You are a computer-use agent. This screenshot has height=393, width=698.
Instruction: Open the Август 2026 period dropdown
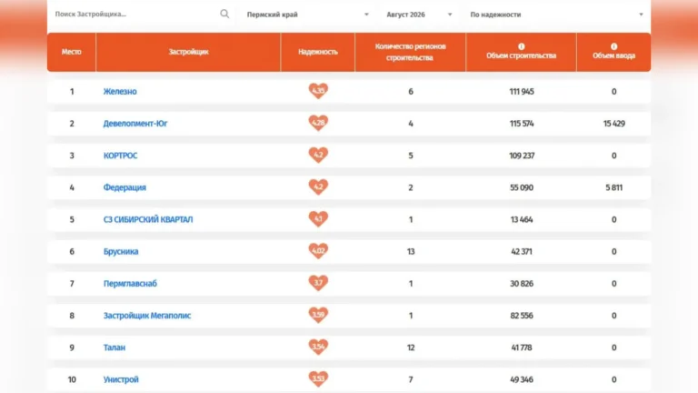click(419, 15)
